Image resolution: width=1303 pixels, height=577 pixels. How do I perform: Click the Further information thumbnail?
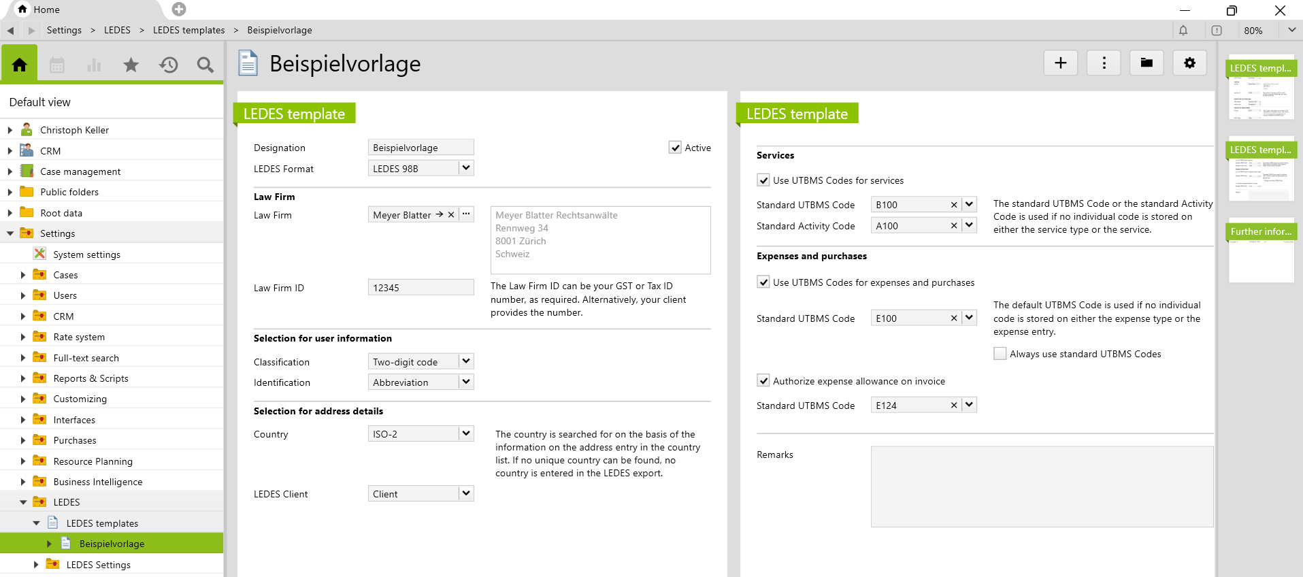(x=1261, y=252)
